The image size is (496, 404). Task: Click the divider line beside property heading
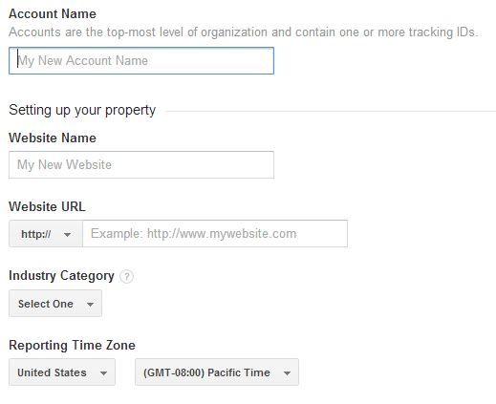pyautogui.click(x=331, y=111)
